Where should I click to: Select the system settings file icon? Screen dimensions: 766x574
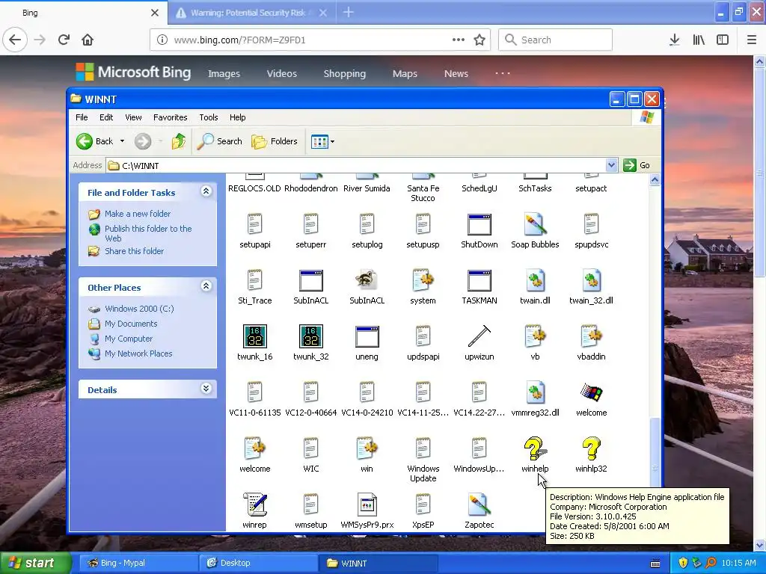[423, 280]
